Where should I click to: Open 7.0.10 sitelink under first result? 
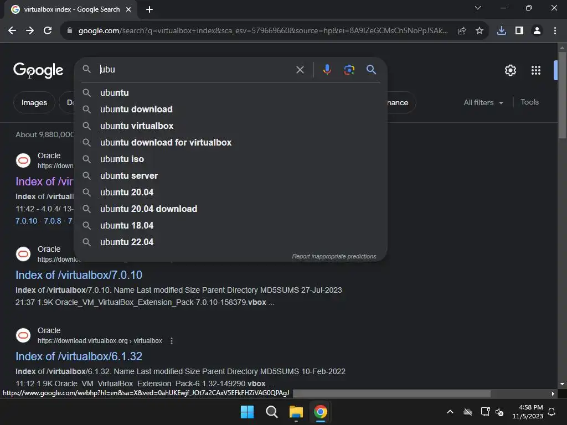[x=27, y=221]
